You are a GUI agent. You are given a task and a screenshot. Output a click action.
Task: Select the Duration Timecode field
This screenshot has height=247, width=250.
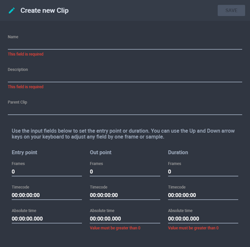(x=203, y=195)
